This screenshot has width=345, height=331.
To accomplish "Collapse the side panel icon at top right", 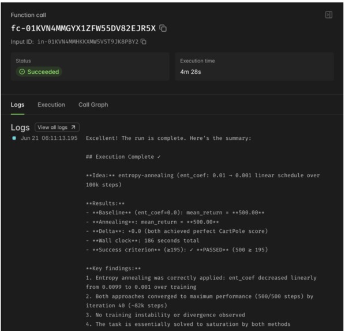I will click(x=329, y=15).
